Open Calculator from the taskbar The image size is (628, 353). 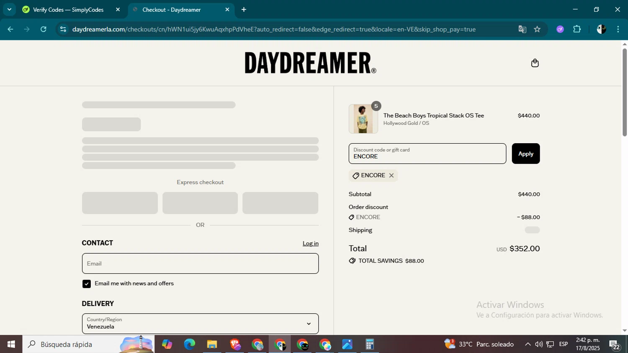(x=370, y=344)
